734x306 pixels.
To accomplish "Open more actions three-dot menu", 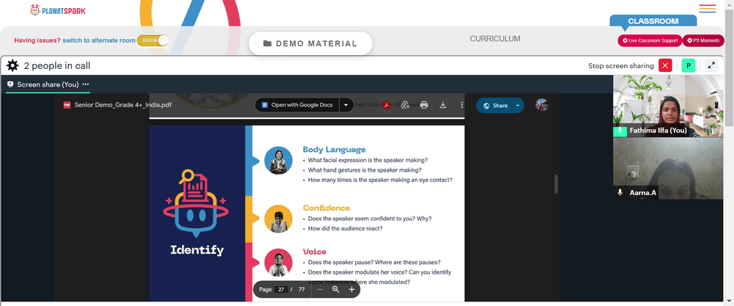I will tap(462, 105).
